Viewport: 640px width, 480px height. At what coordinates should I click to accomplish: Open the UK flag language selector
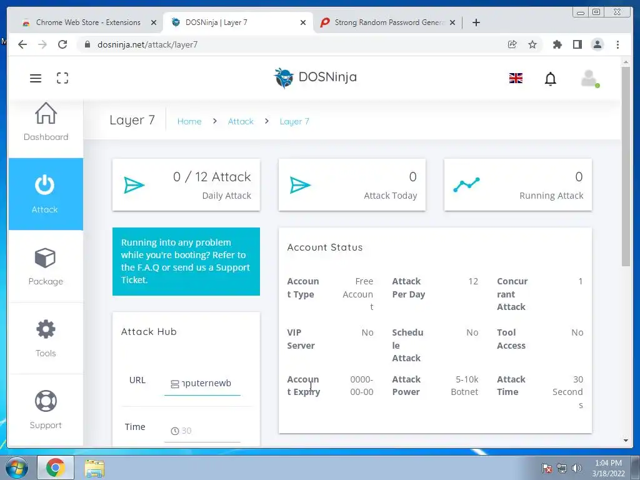(x=516, y=78)
